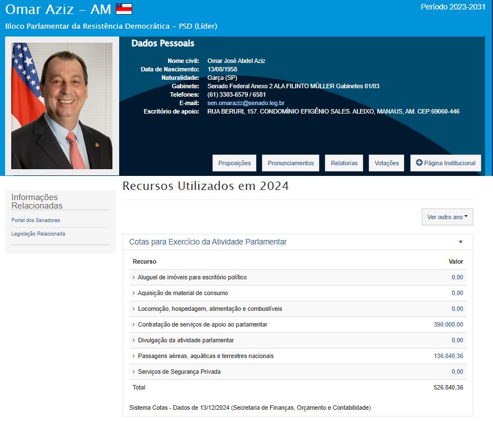The image size is (493, 421).
Task: Click the Amazonas state flag icon
Action: (x=124, y=9)
